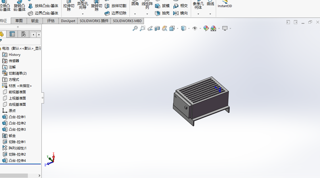Select the 放样切割 lofted cut tool

116,6
